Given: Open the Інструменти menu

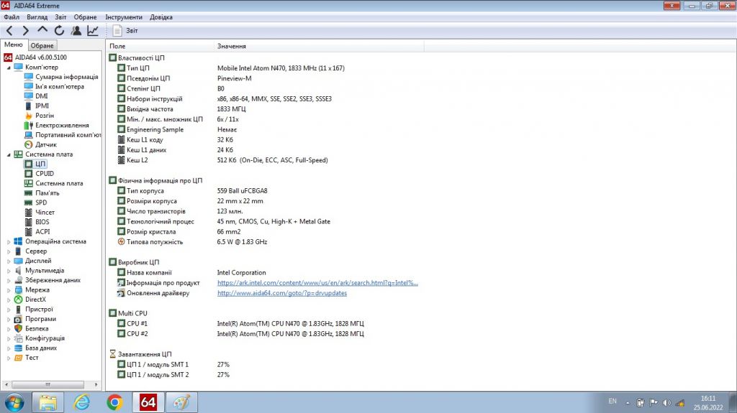Looking at the screenshot, I should (124, 17).
